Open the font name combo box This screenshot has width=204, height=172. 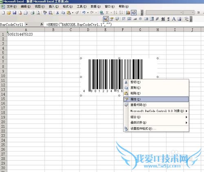(x=164, y=13)
